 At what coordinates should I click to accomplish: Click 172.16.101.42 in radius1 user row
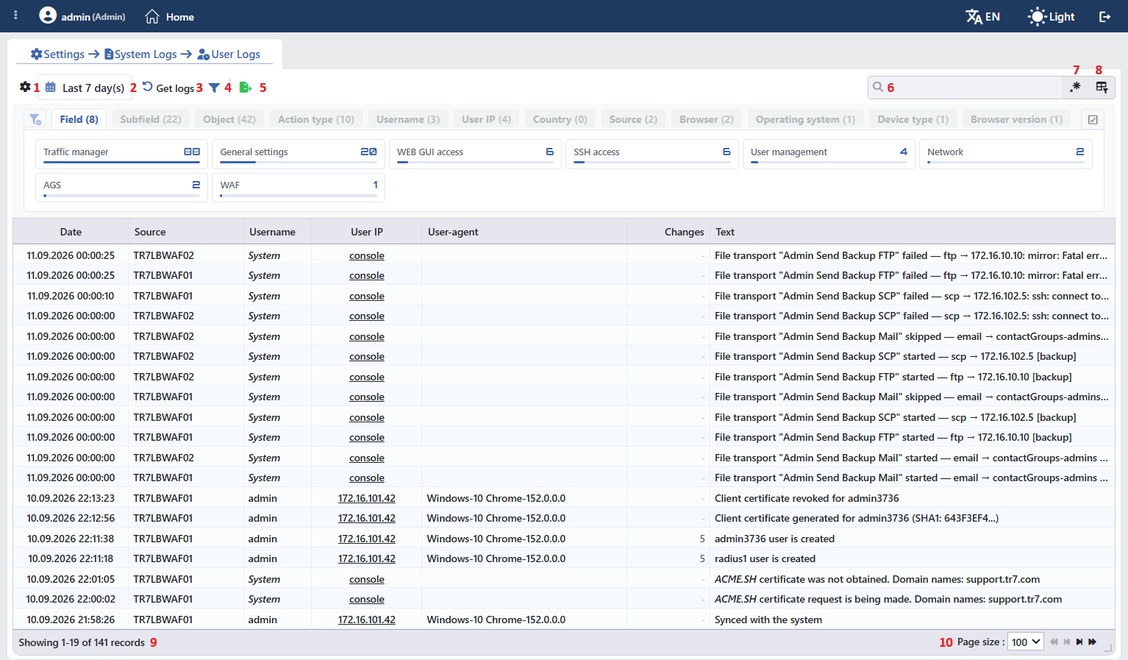click(367, 558)
